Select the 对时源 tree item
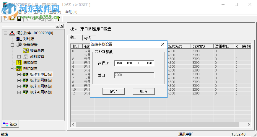This screenshot has height=137, width=257. (x=29, y=39)
